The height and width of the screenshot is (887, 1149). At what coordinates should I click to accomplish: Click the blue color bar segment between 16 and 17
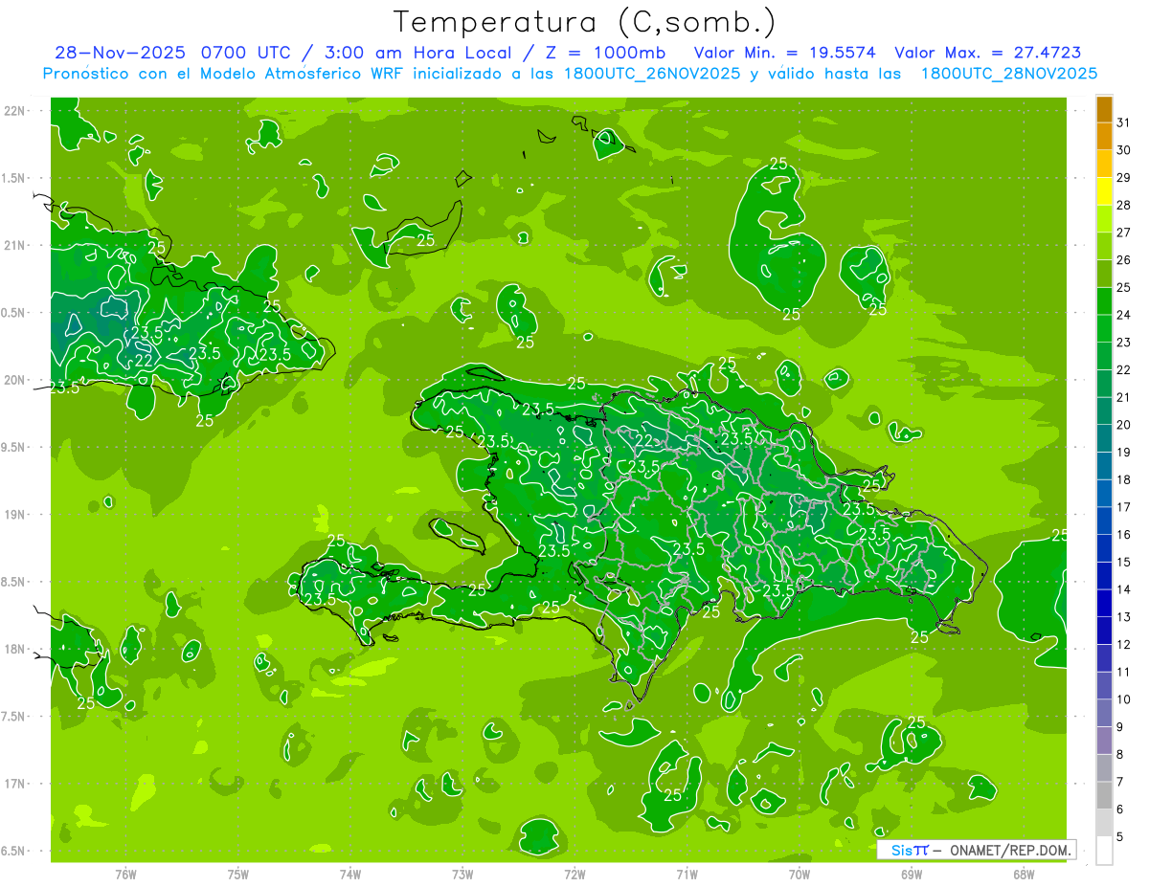[1104, 521]
